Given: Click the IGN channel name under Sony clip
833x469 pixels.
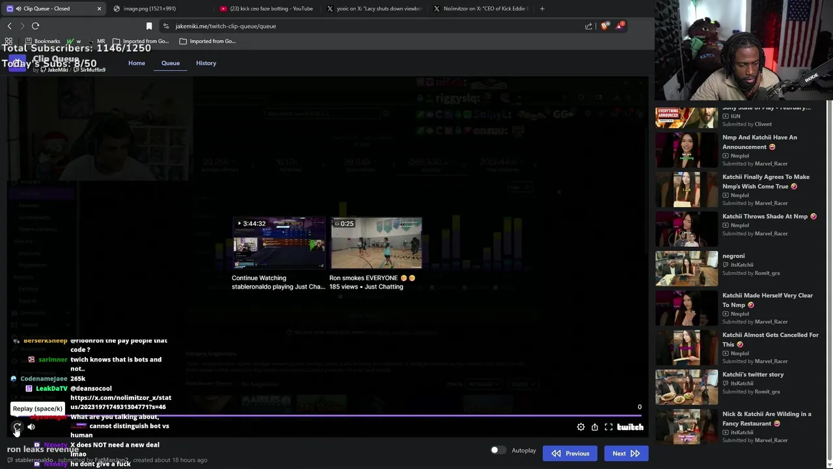Looking at the screenshot, I should pyautogui.click(x=735, y=116).
